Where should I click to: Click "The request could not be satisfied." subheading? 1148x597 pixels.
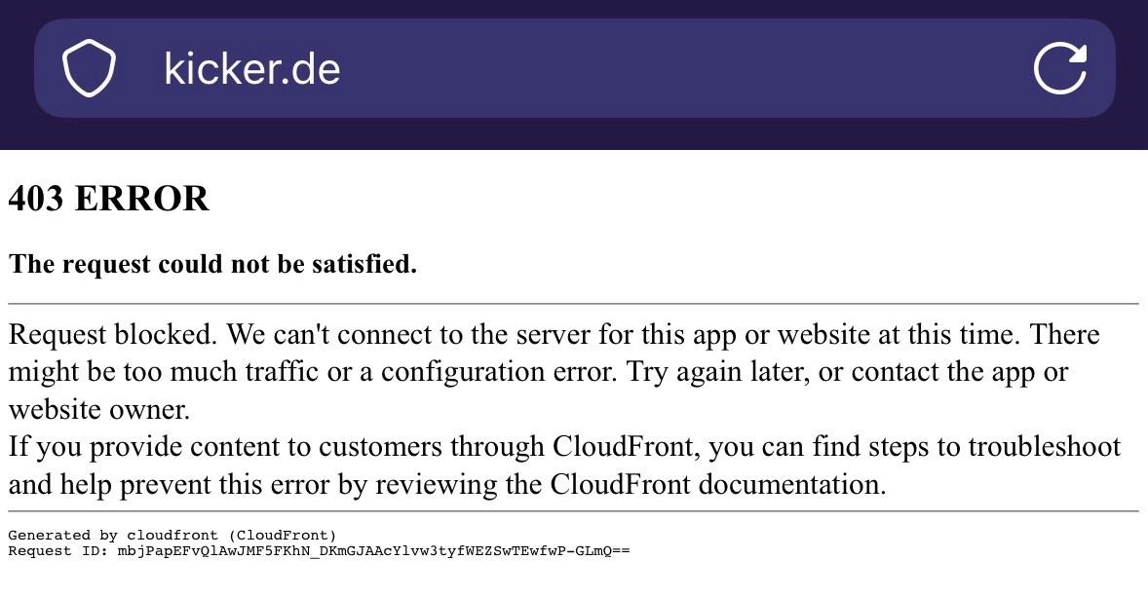point(212,264)
